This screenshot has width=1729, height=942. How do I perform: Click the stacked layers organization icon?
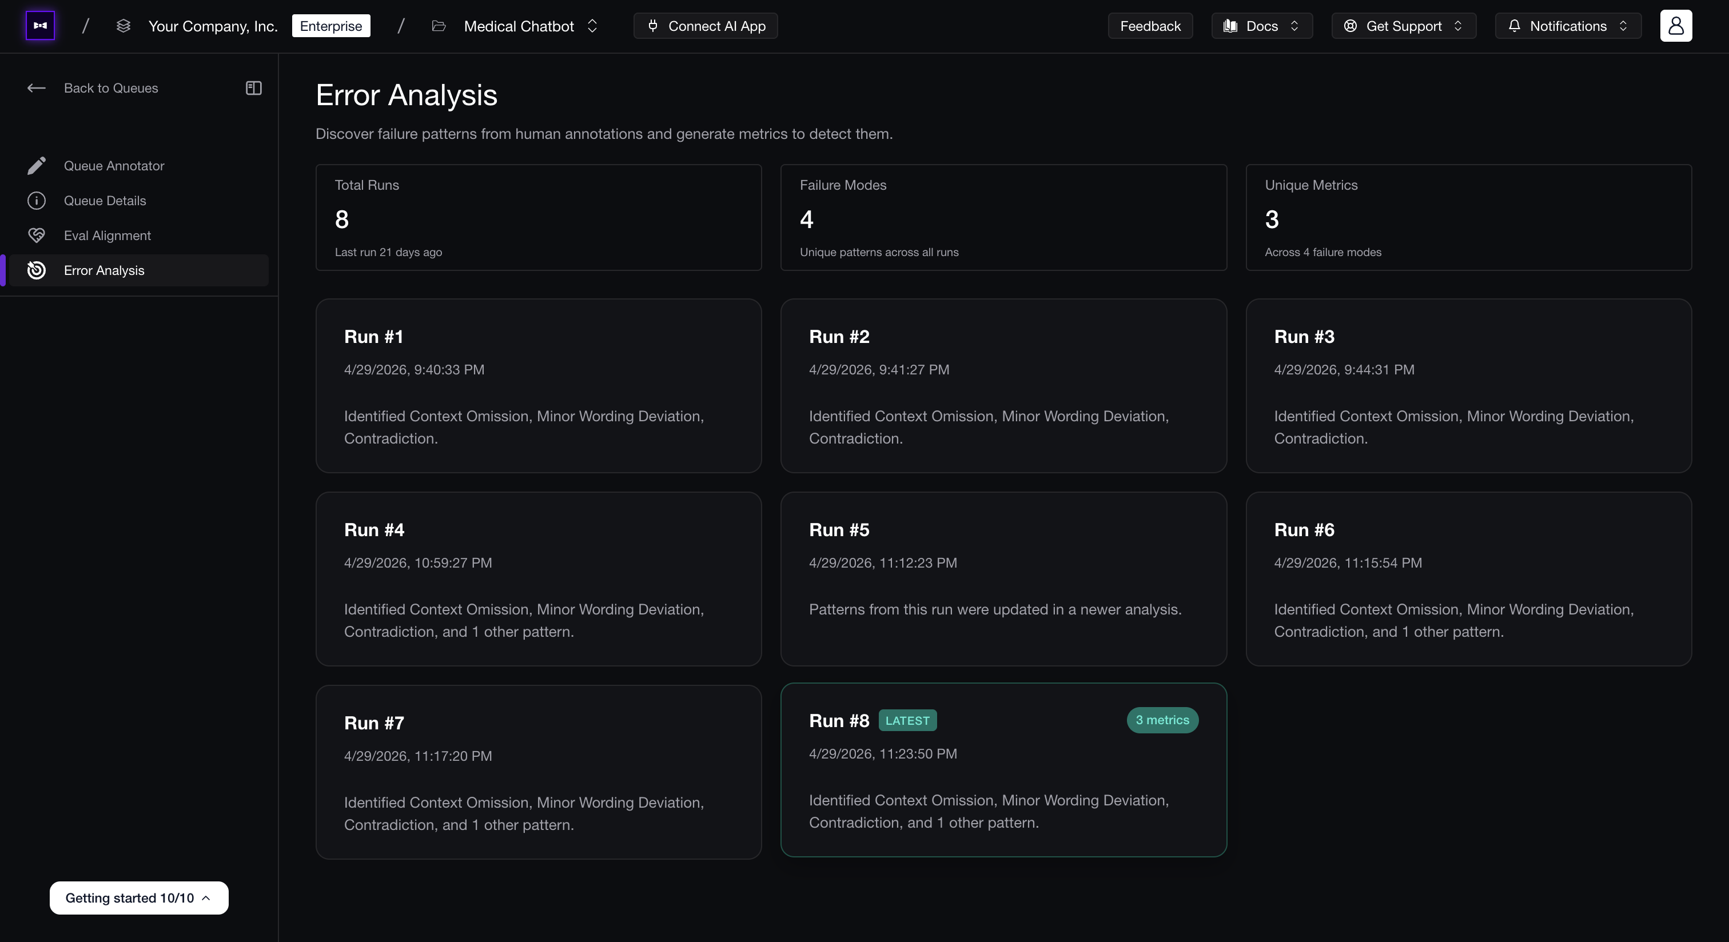[124, 26]
